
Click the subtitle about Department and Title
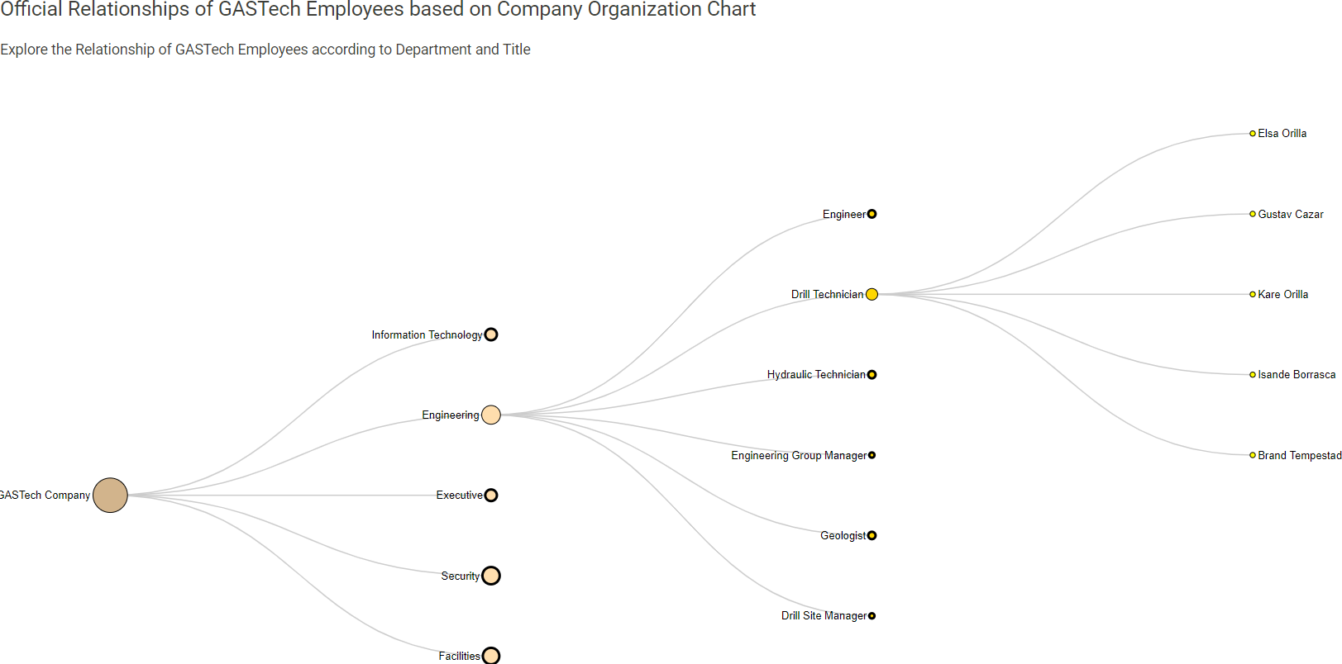coord(265,50)
